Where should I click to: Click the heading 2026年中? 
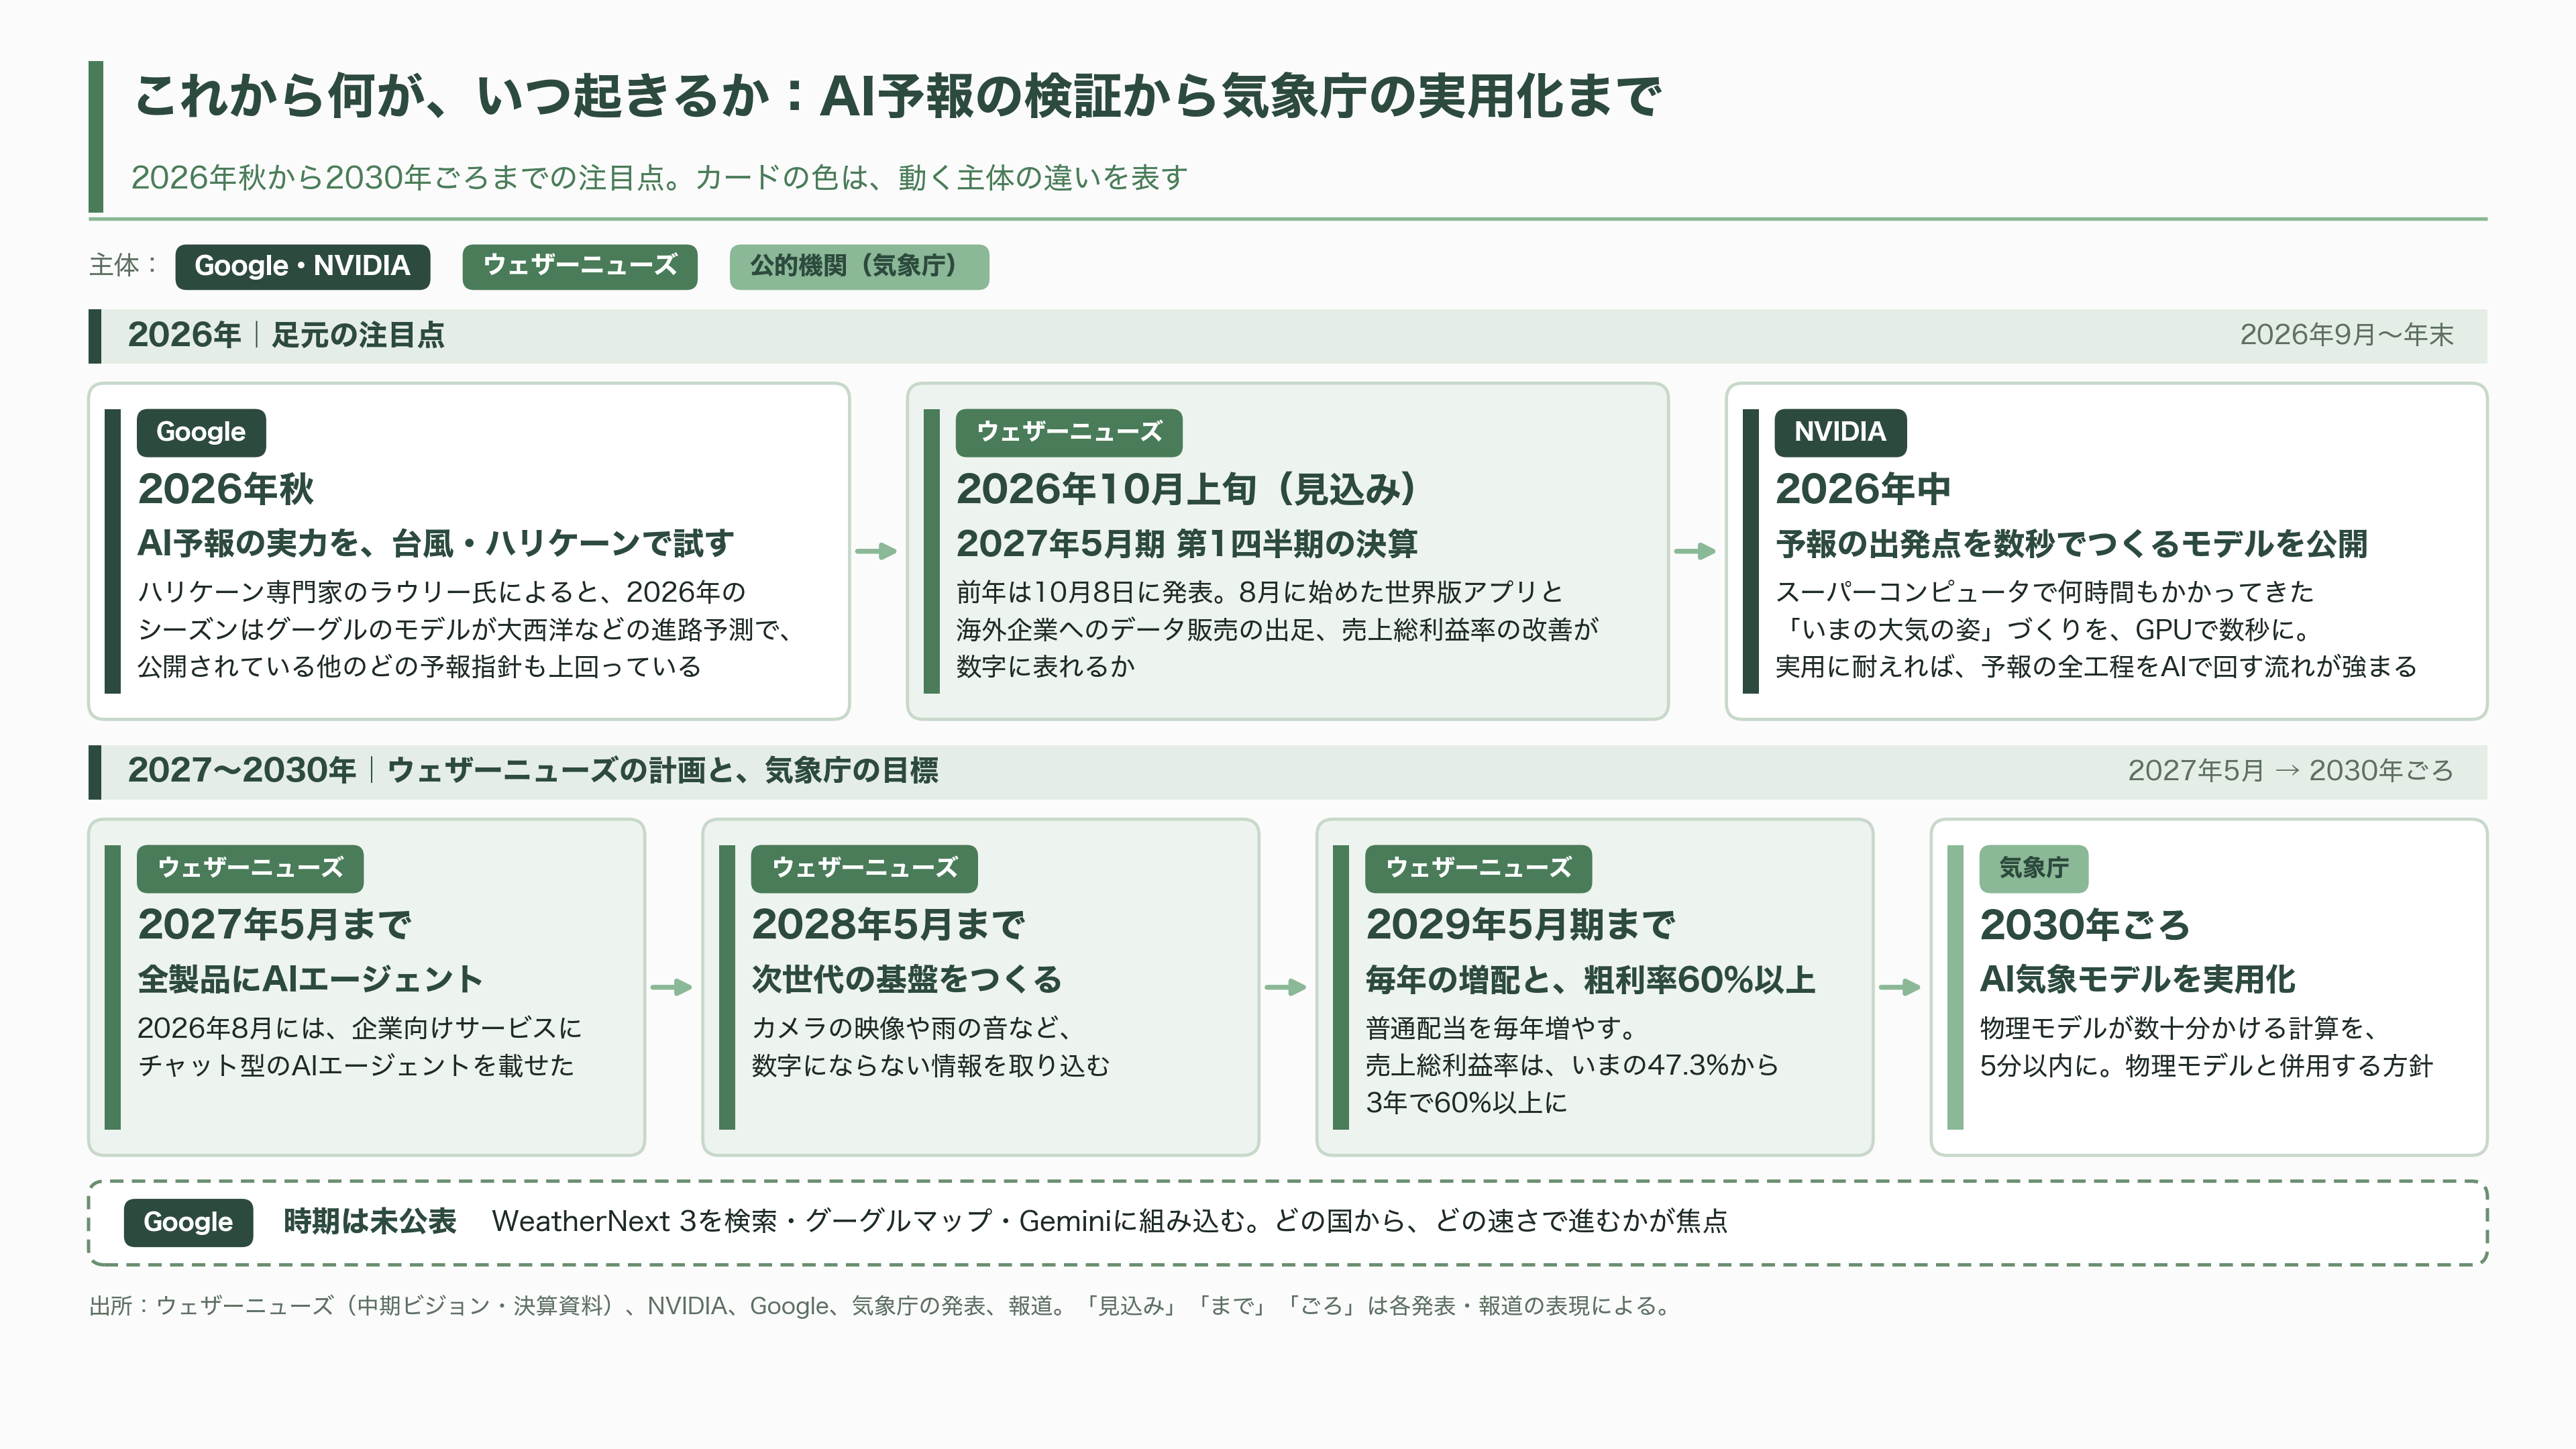point(1863,489)
